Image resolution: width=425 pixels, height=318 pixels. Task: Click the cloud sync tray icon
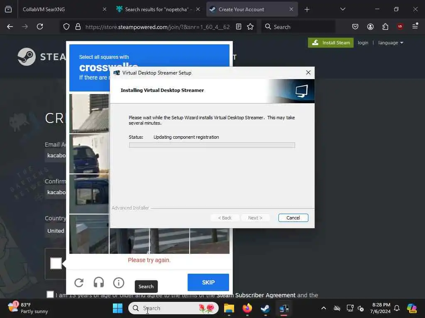(337, 308)
